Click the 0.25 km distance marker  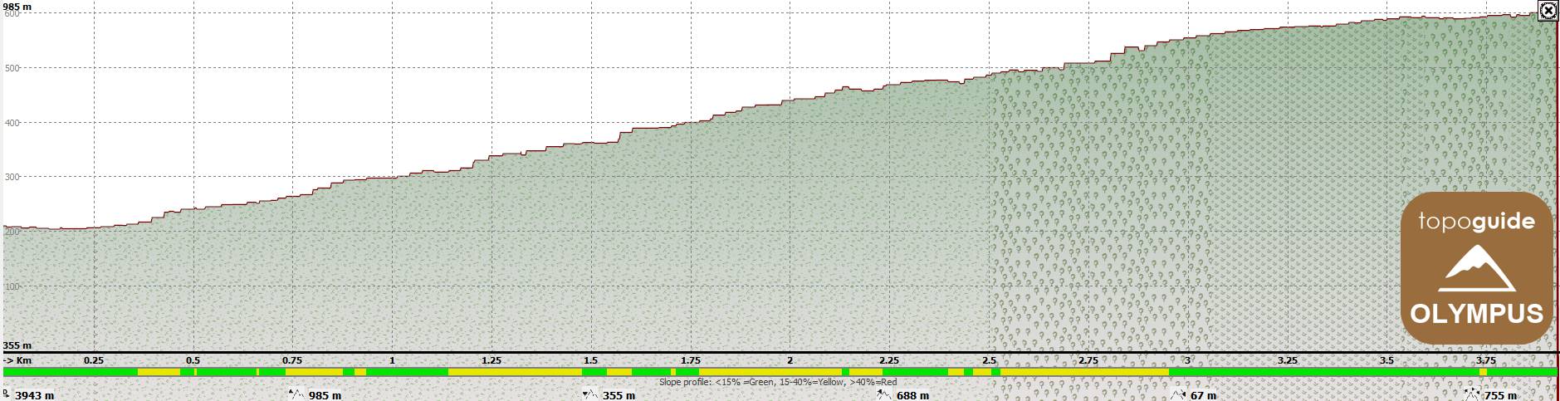(x=94, y=360)
